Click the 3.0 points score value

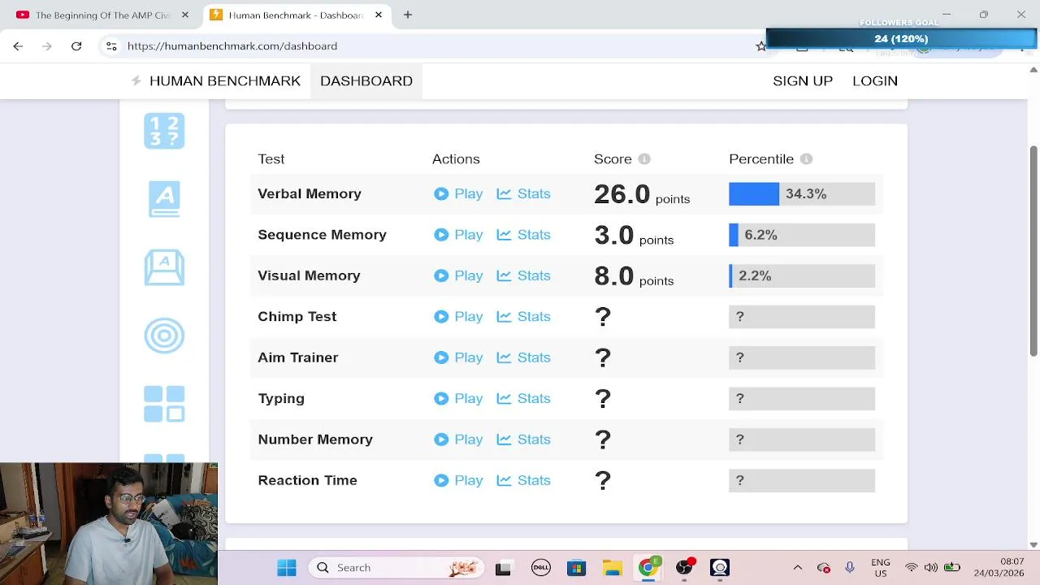pyautogui.click(x=634, y=236)
